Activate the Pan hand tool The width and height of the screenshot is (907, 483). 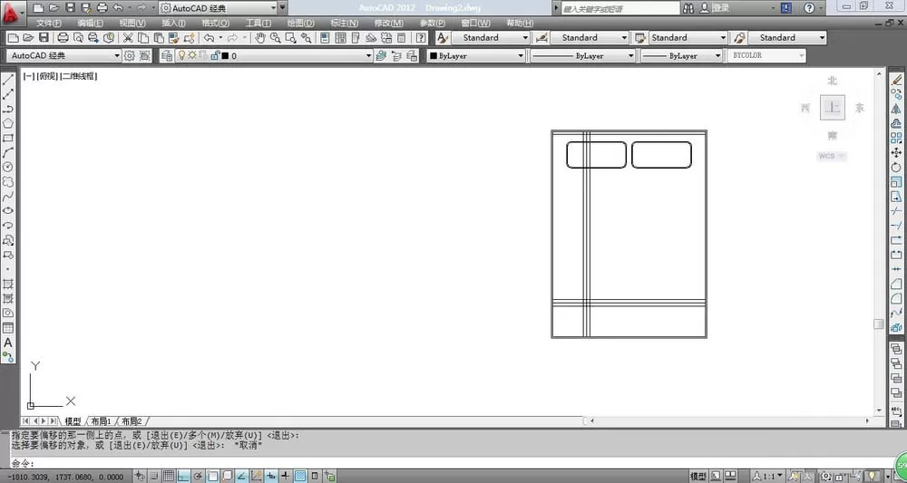pyautogui.click(x=260, y=37)
